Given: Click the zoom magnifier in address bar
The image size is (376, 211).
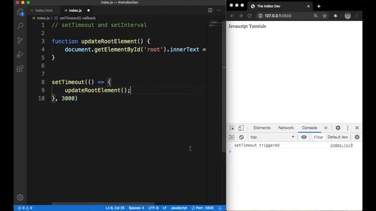Looking at the screenshot, I should [315, 16].
